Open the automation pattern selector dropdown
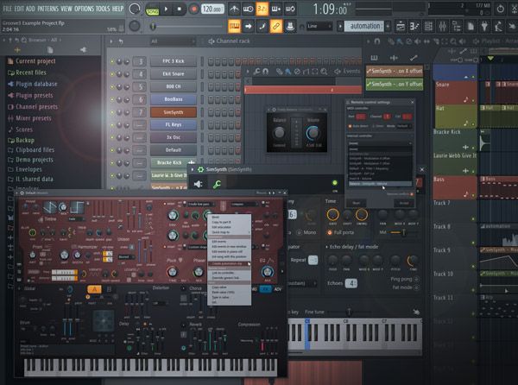The height and width of the screenshot is (385, 518). (x=367, y=26)
